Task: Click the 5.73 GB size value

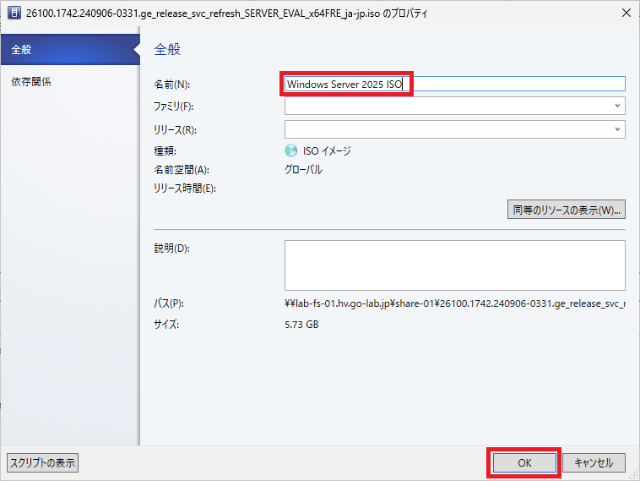Action: coord(301,325)
